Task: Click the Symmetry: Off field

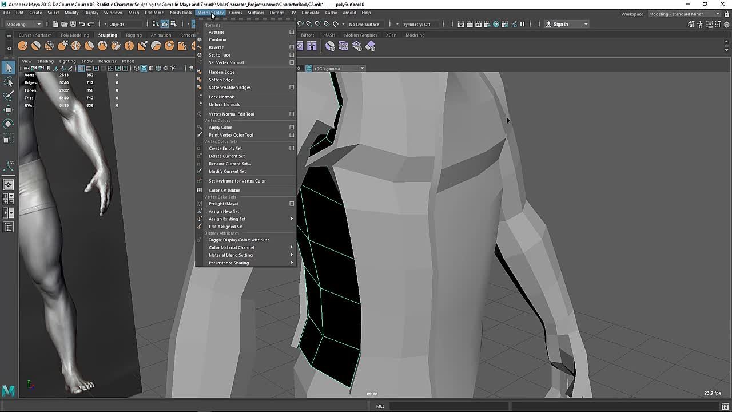Action: (416, 24)
